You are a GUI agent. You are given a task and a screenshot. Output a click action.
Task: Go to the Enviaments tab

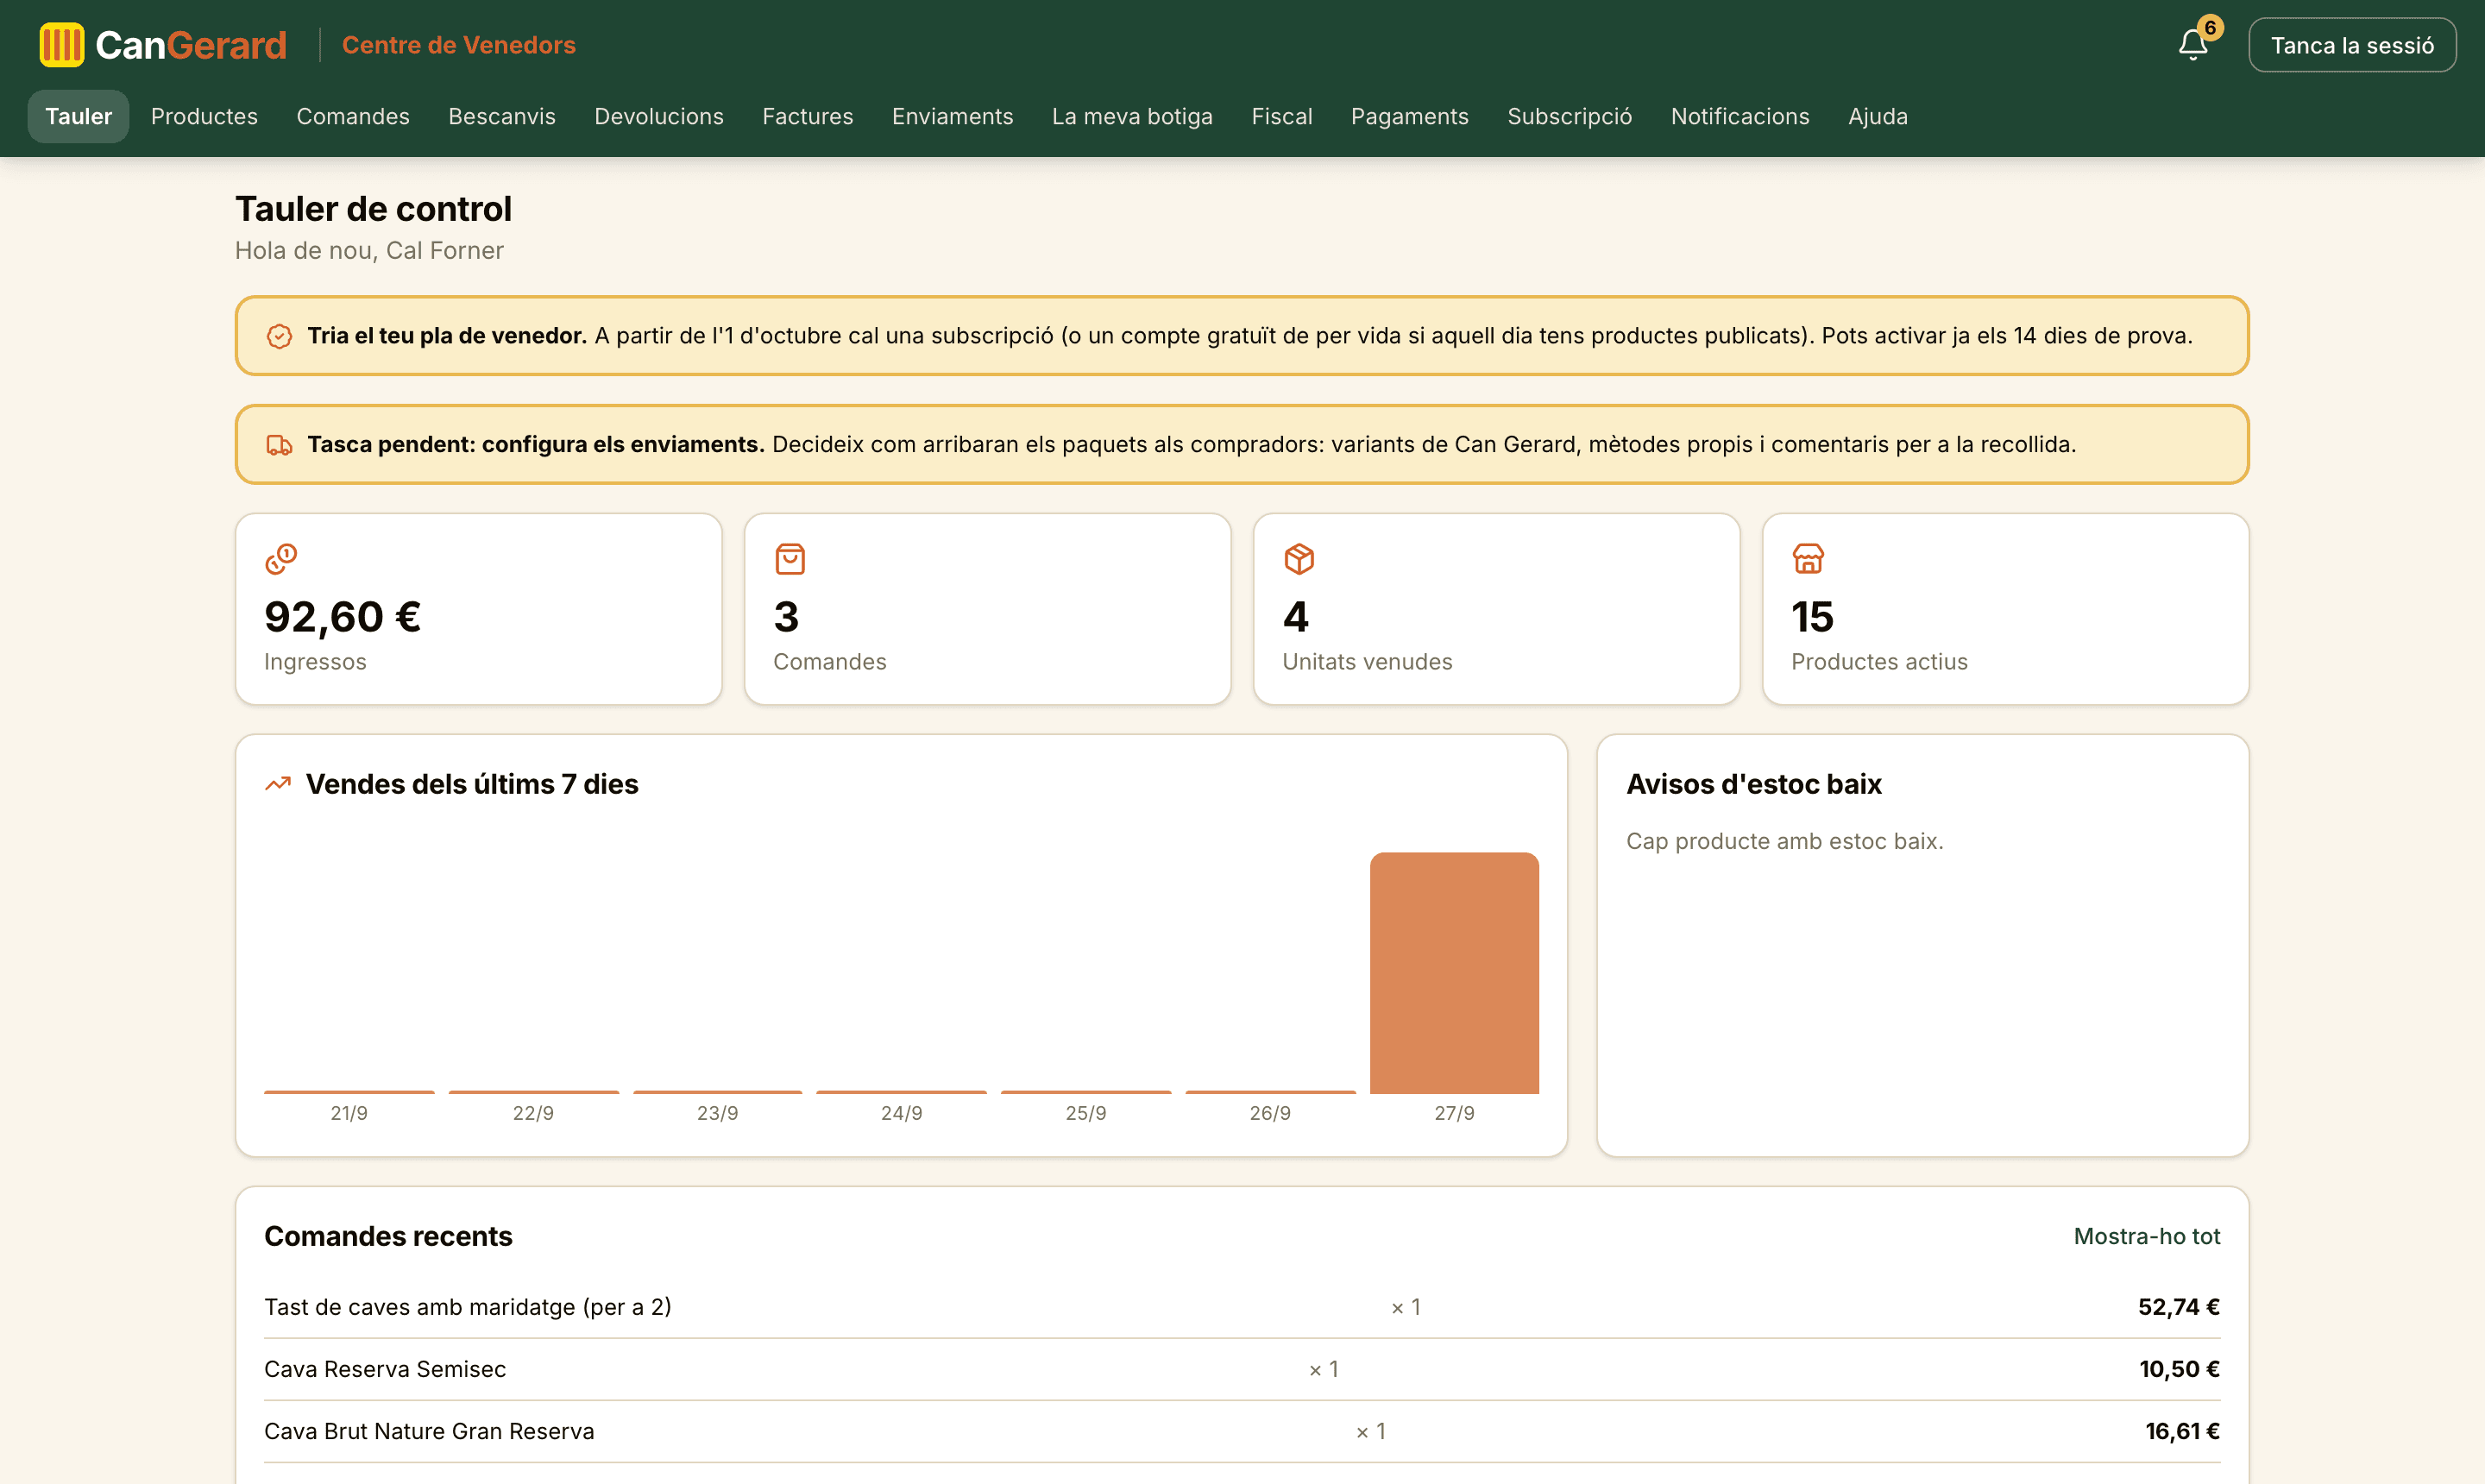pyautogui.click(x=953, y=117)
